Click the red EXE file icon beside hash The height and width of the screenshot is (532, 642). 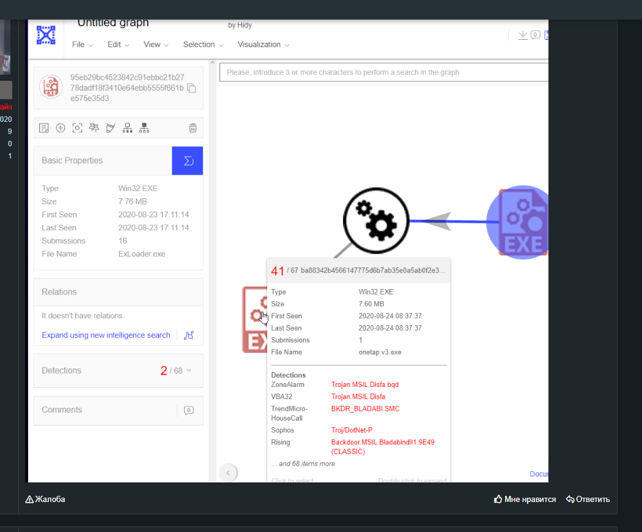tap(51, 87)
